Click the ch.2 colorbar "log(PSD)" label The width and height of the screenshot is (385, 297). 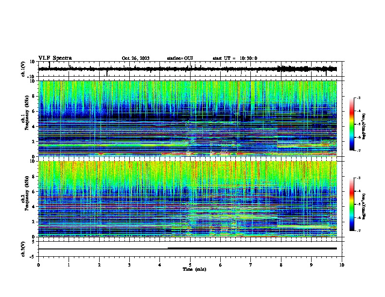364,207
